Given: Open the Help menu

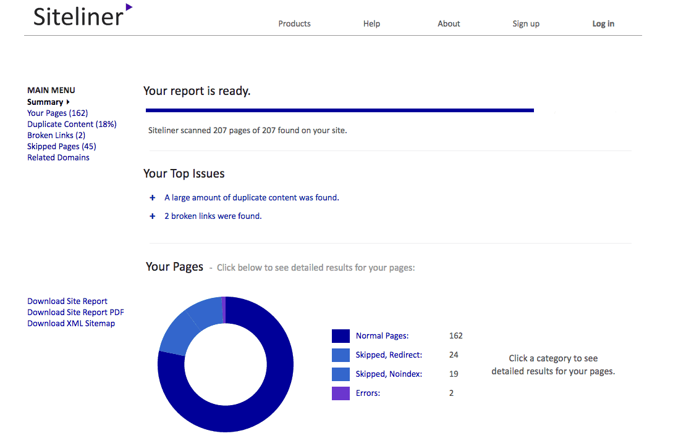Looking at the screenshot, I should coord(371,23).
